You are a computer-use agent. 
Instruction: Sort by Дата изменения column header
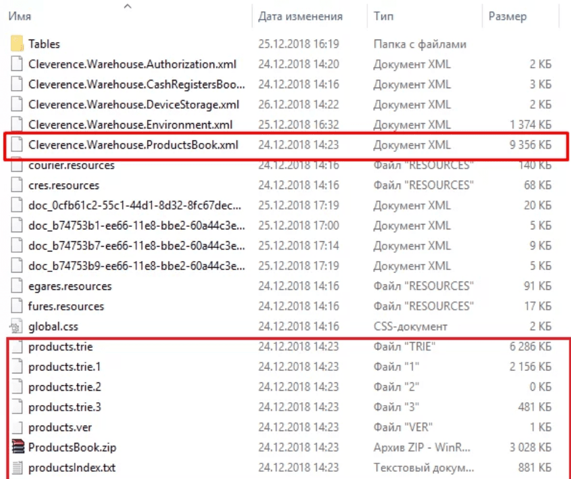point(300,17)
